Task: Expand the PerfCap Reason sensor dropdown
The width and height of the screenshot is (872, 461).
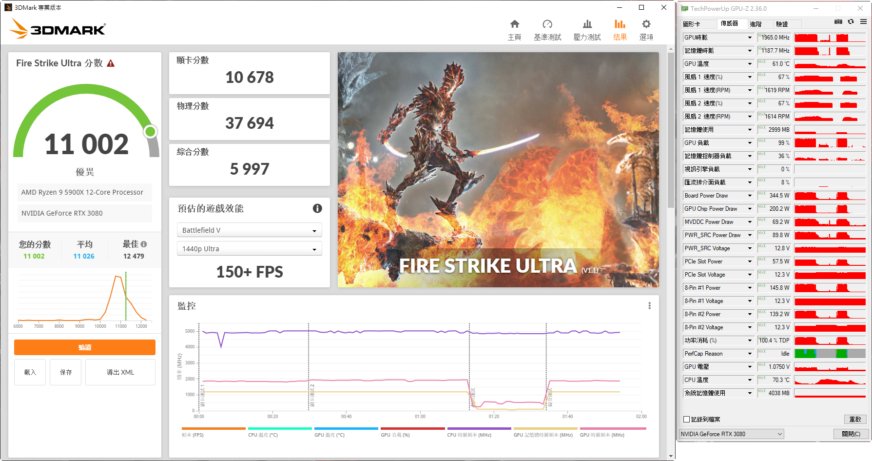Action: (750, 354)
